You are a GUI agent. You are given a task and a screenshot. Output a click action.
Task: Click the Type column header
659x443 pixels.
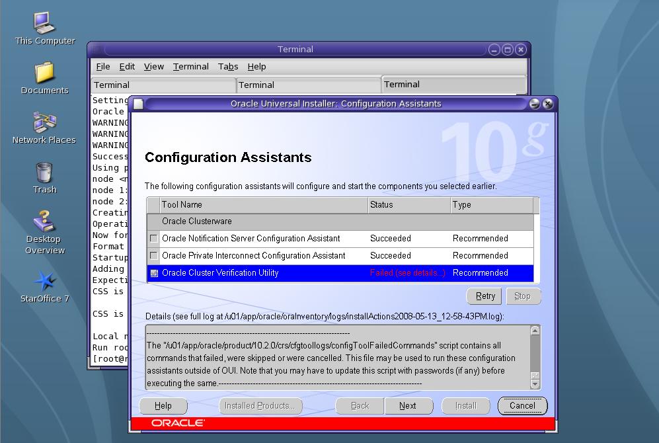(491, 205)
